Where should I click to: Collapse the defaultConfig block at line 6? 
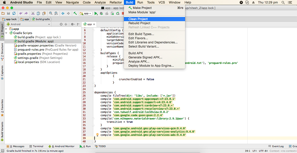coord(93,30)
